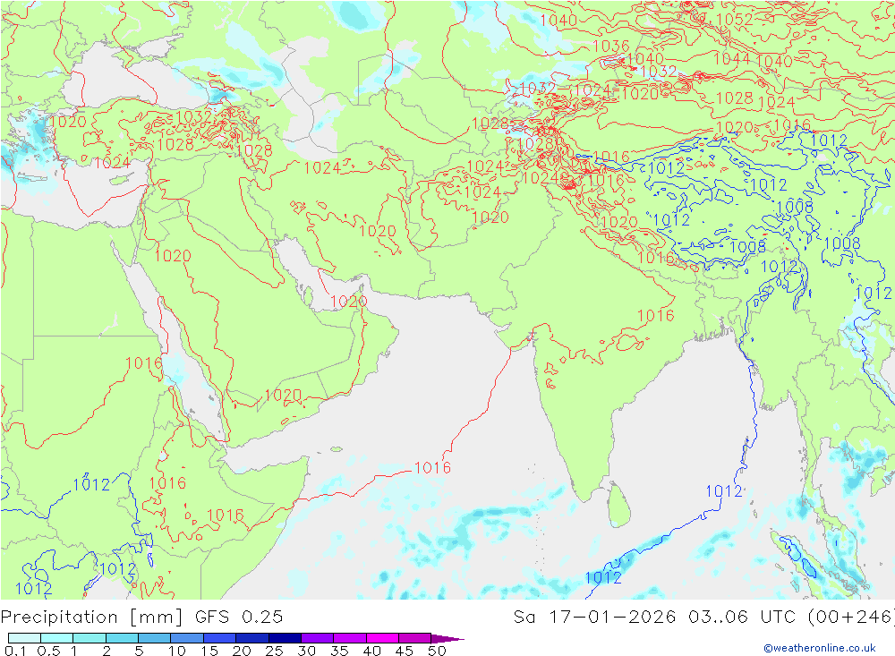
Task: Click the "1052" isobar label
Action: [x=734, y=20]
